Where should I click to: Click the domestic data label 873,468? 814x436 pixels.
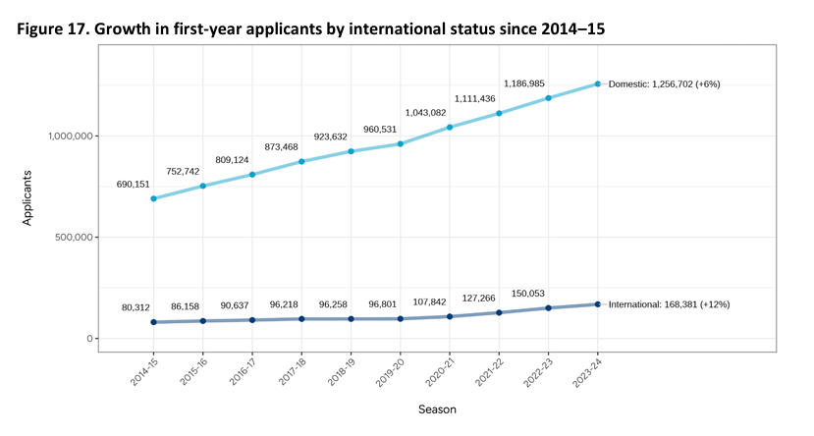click(282, 147)
